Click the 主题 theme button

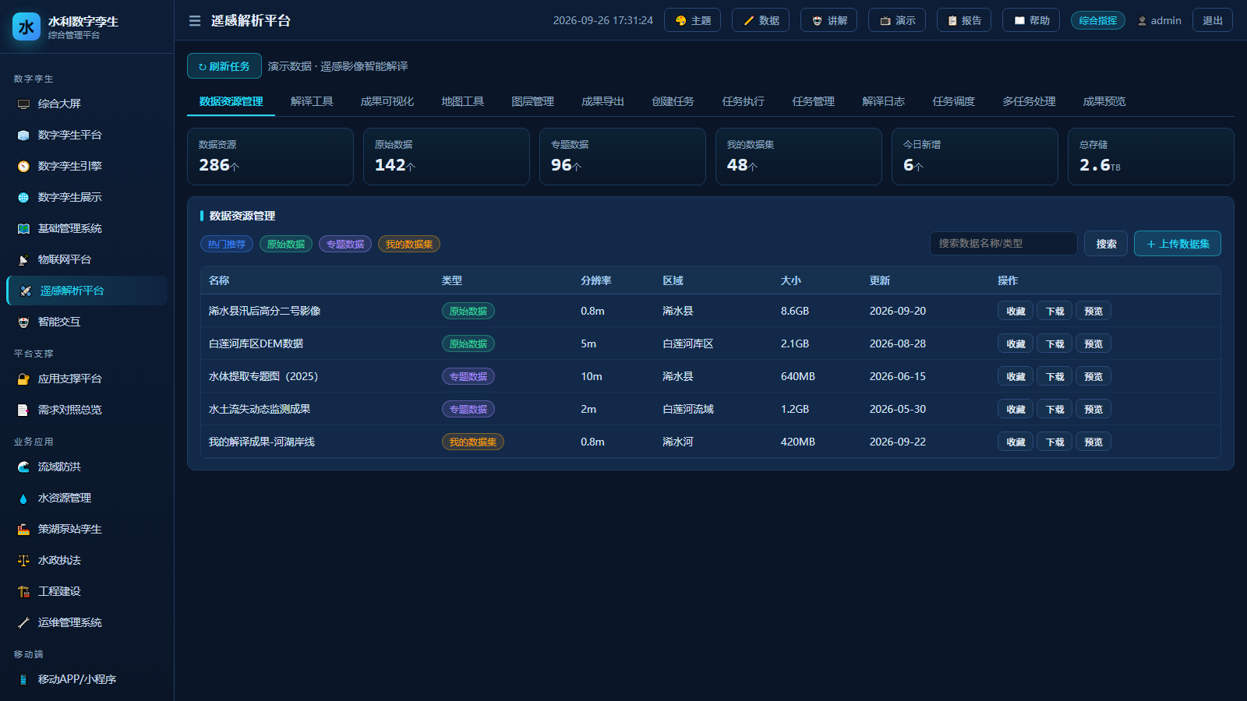click(692, 20)
